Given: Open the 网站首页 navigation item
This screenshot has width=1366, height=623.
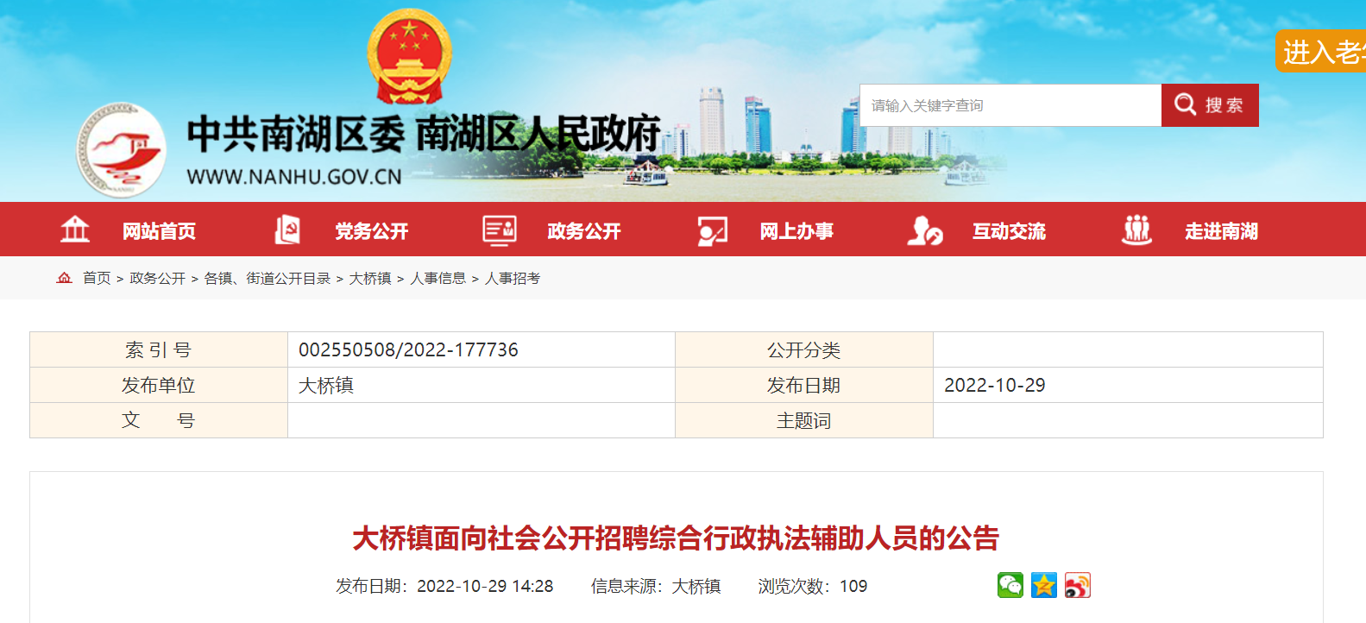Looking at the screenshot, I should pyautogui.click(x=159, y=231).
